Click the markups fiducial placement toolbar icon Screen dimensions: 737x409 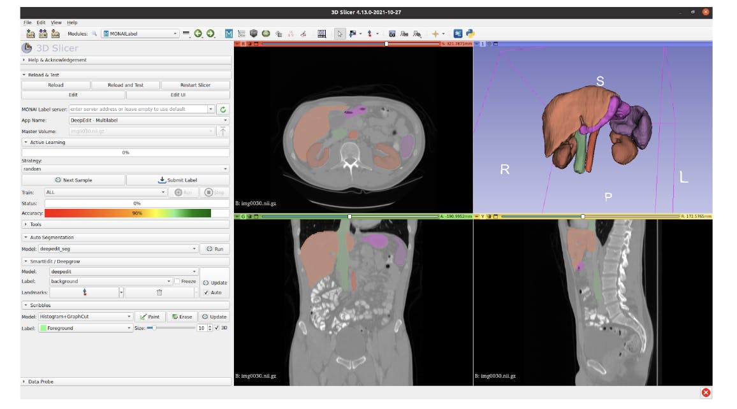tap(369, 33)
